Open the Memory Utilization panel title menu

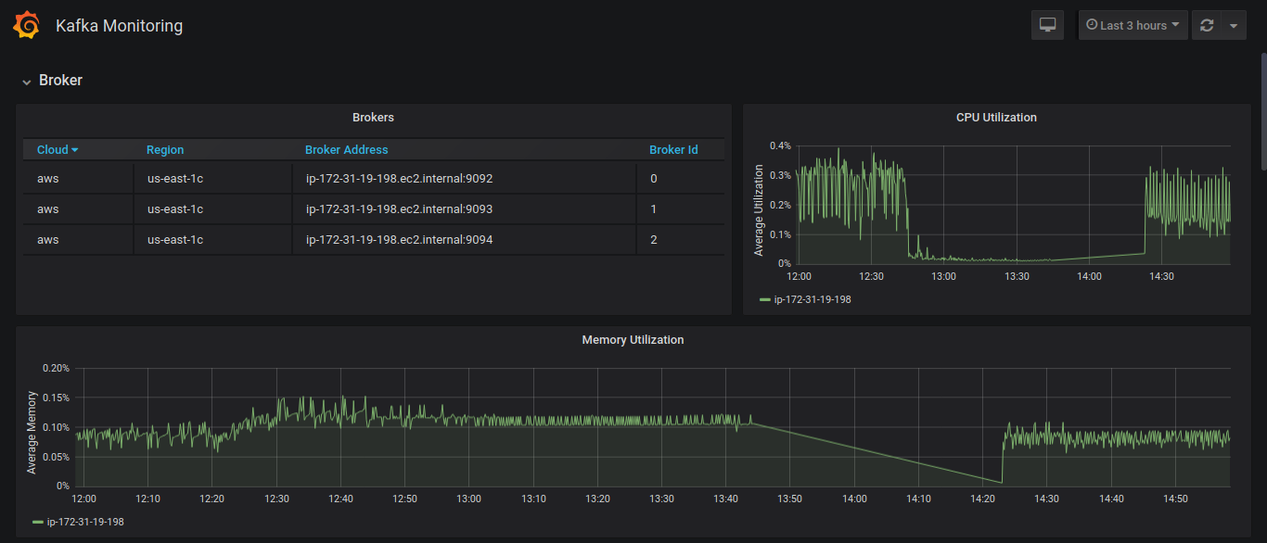(x=633, y=340)
